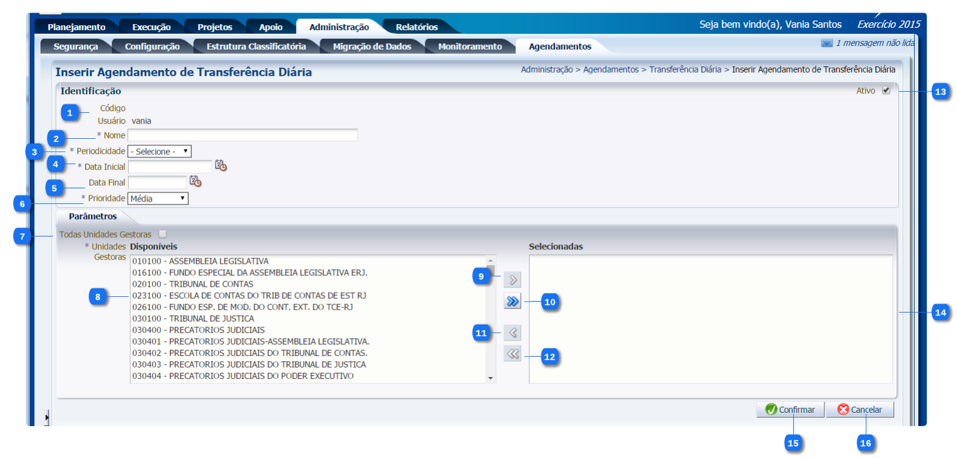Open the Periodicidade dropdown
957x458 pixels.
coord(159,152)
